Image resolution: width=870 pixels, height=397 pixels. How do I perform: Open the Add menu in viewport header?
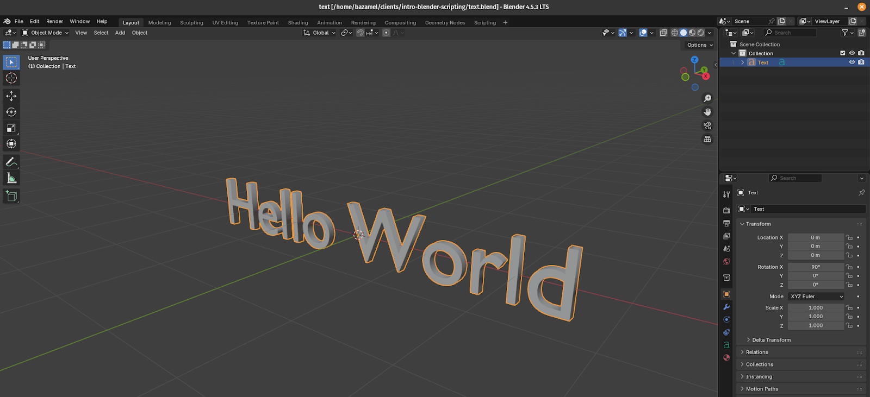120,33
